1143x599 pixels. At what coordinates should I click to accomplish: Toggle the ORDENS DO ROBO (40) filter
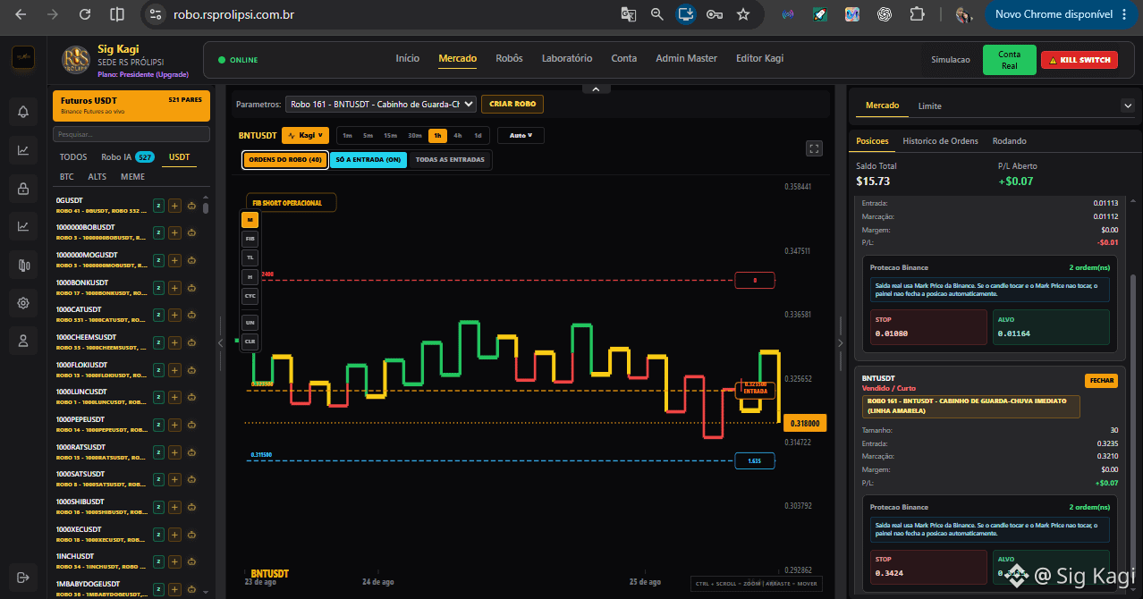pyautogui.click(x=284, y=160)
